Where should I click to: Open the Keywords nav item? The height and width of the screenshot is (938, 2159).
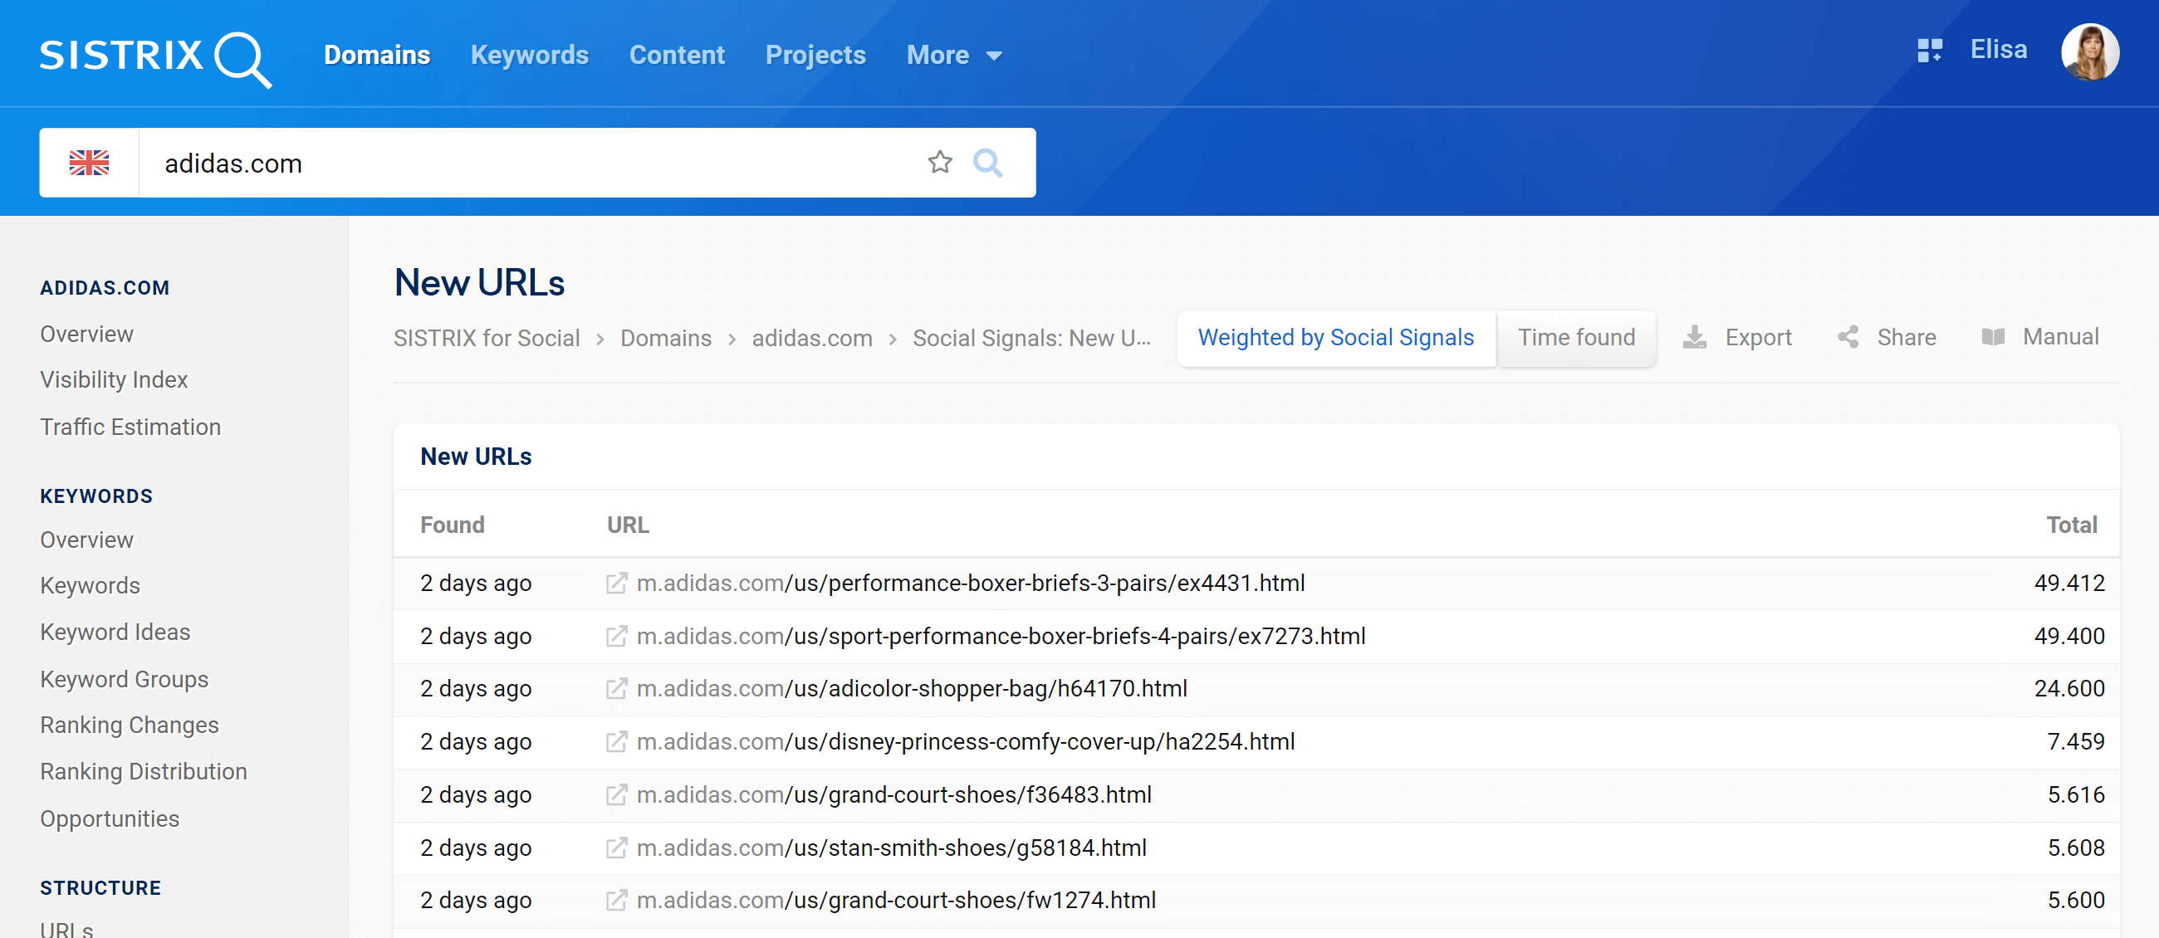coord(530,56)
